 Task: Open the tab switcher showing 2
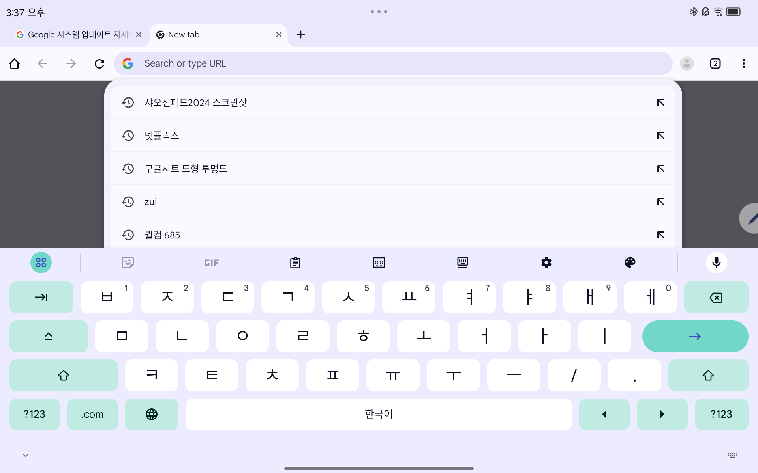click(x=715, y=63)
